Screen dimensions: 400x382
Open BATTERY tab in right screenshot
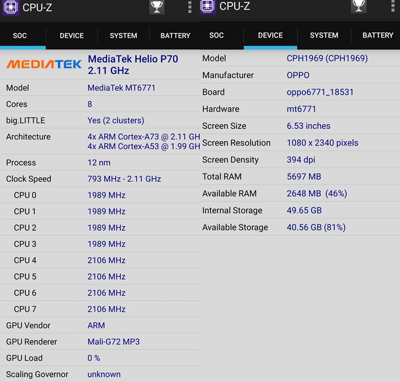point(378,35)
